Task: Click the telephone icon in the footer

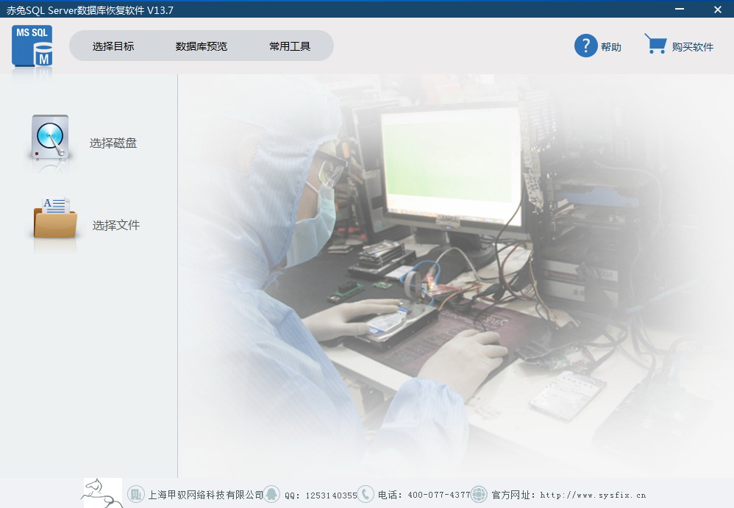Action: pos(366,495)
